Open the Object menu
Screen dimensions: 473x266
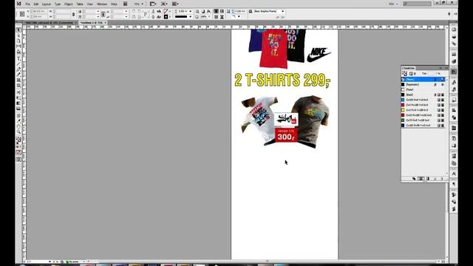(x=69, y=4)
